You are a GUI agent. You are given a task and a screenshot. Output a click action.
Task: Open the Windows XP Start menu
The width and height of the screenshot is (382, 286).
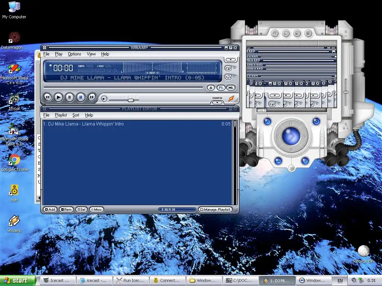[18, 280]
